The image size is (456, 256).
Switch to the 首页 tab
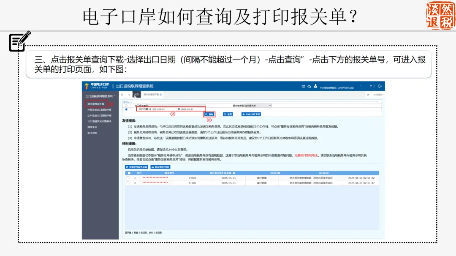pos(137,95)
